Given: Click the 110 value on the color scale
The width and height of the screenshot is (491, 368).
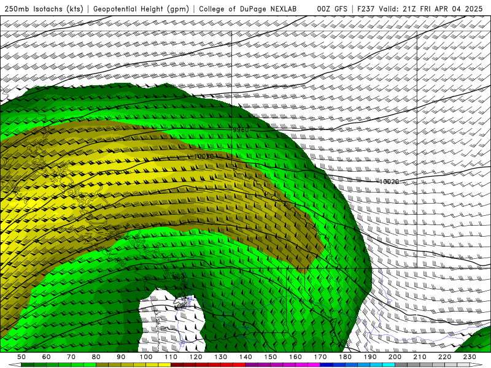Looking at the screenshot, I should coord(171,357).
